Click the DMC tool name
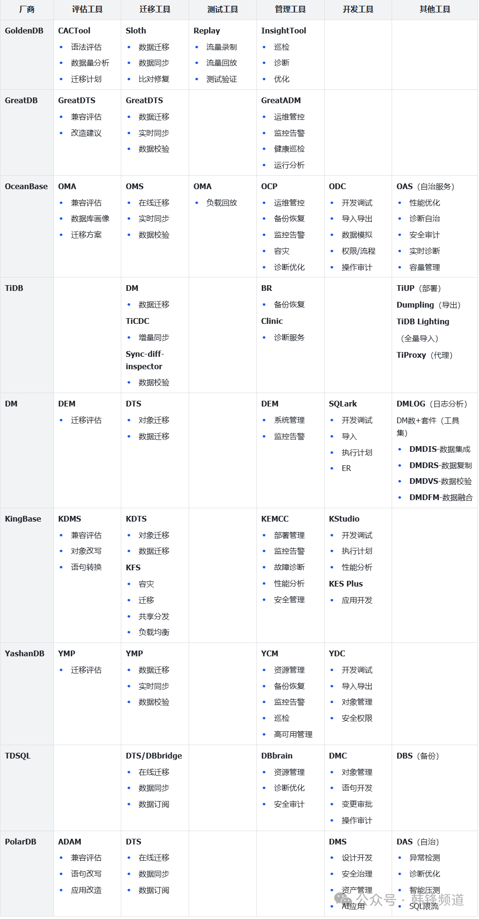This screenshot has height=919, width=479. click(x=338, y=756)
